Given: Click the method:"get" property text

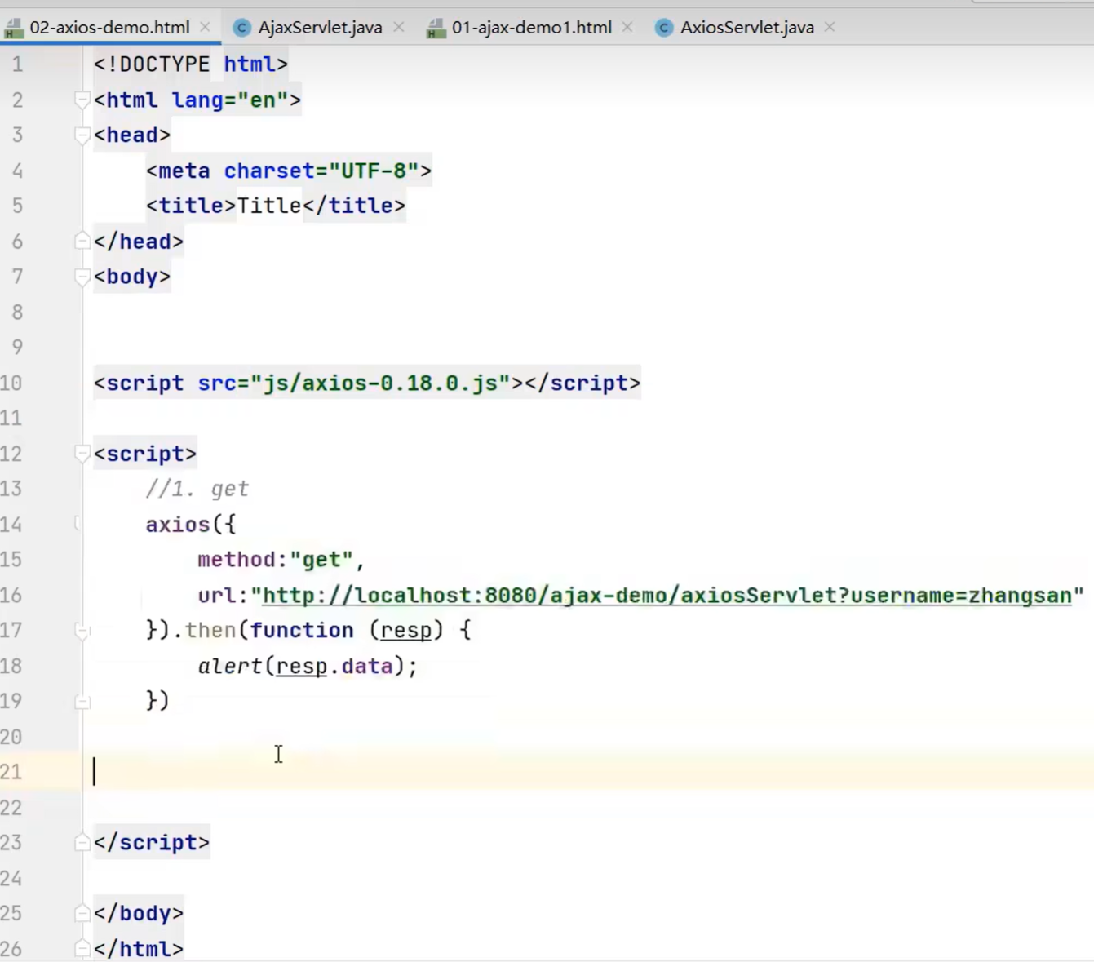Looking at the screenshot, I should tap(276, 560).
